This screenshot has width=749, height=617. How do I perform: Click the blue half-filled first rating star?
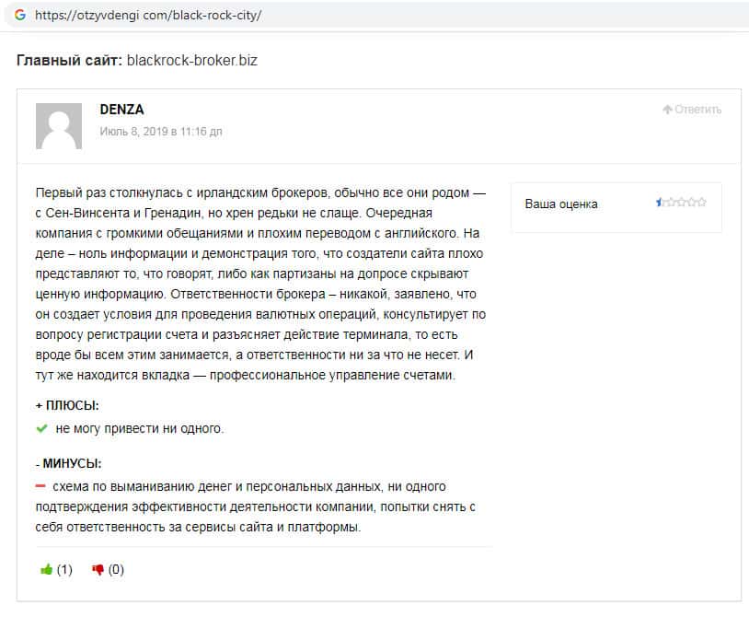coord(660,203)
